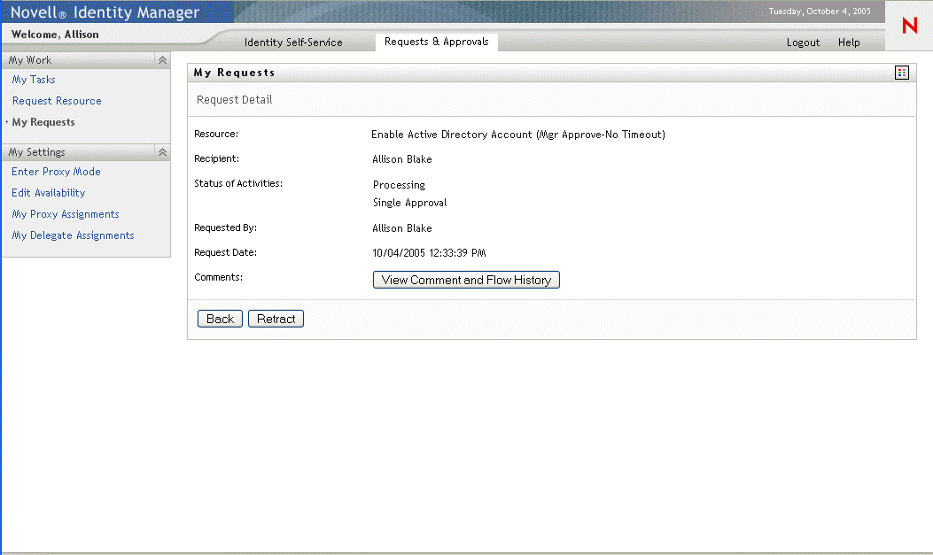Click request date 10/04/2005 12:33:39 PM
The width and height of the screenshot is (933, 555).
pos(429,253)
